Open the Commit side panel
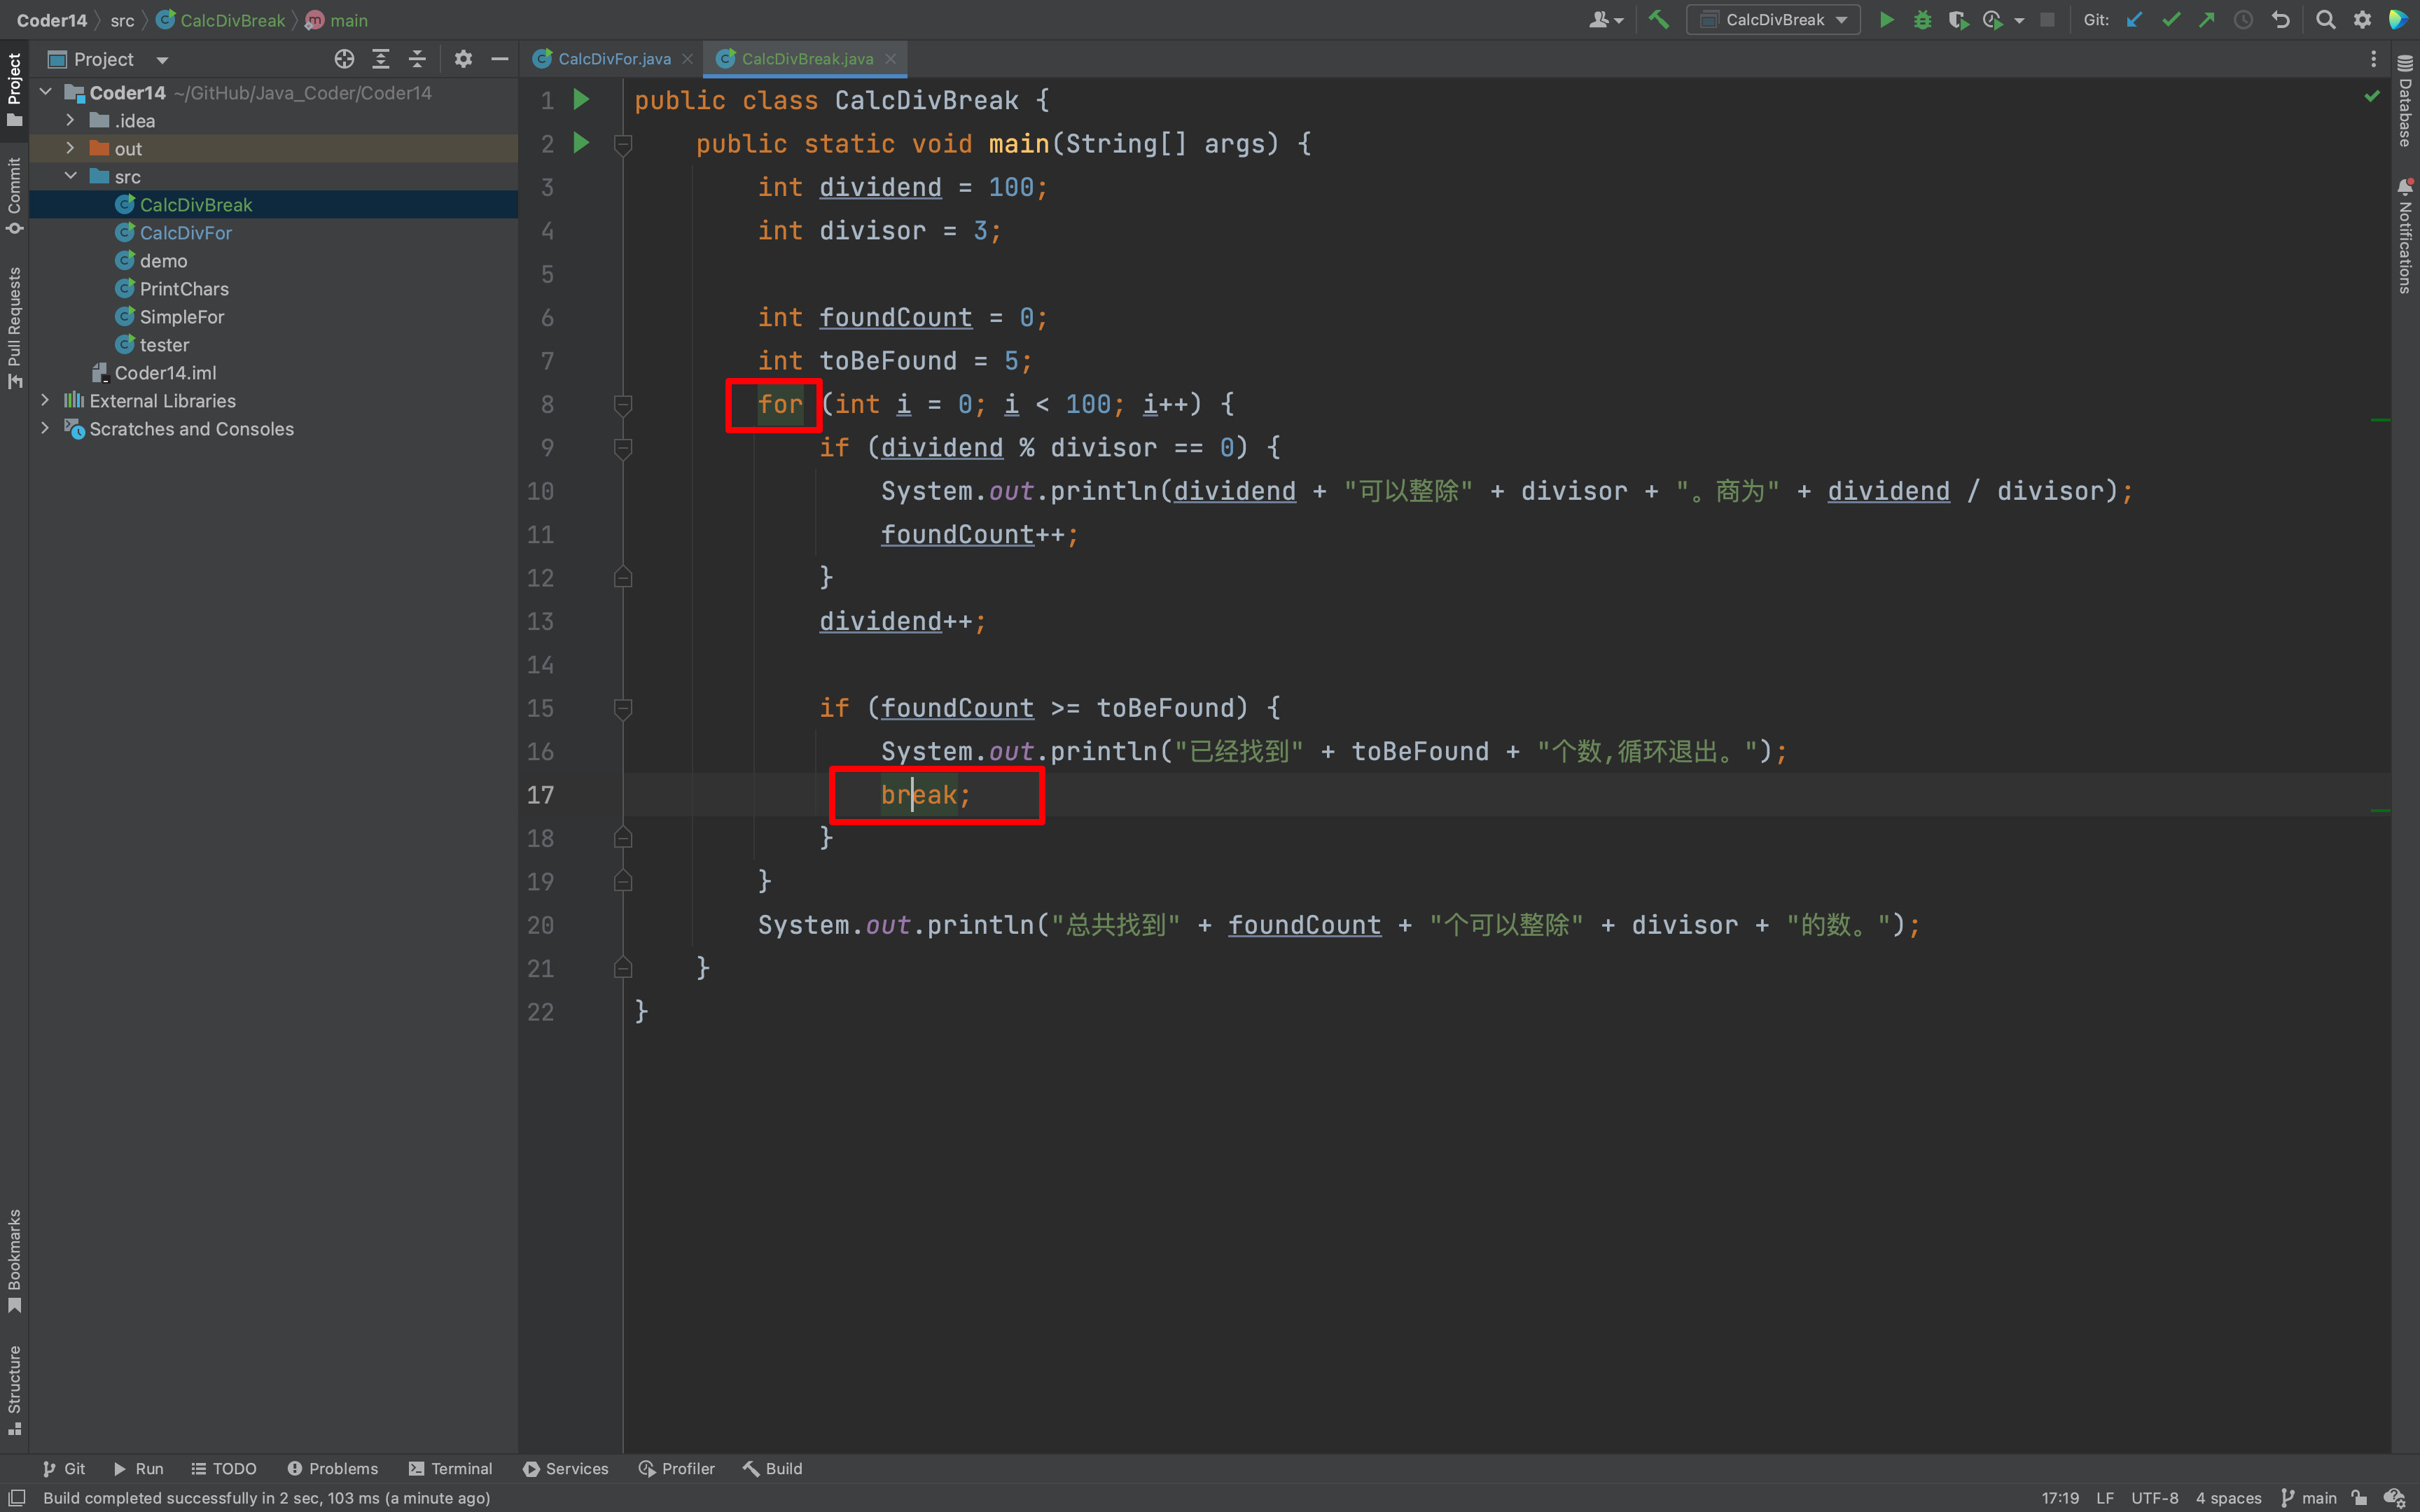 click(x=14, y=195)
